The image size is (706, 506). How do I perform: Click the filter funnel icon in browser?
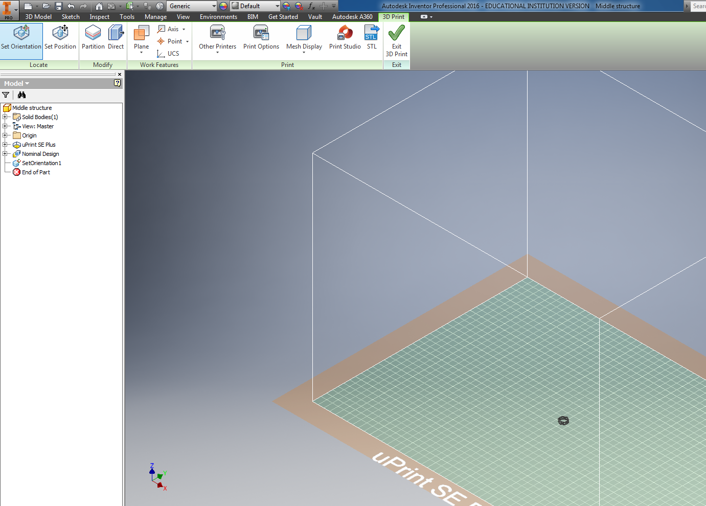(x=6, y=95)
